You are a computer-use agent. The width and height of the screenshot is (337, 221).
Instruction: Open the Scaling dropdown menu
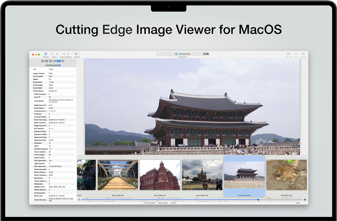pyautogui.click(x=77, y=54)
